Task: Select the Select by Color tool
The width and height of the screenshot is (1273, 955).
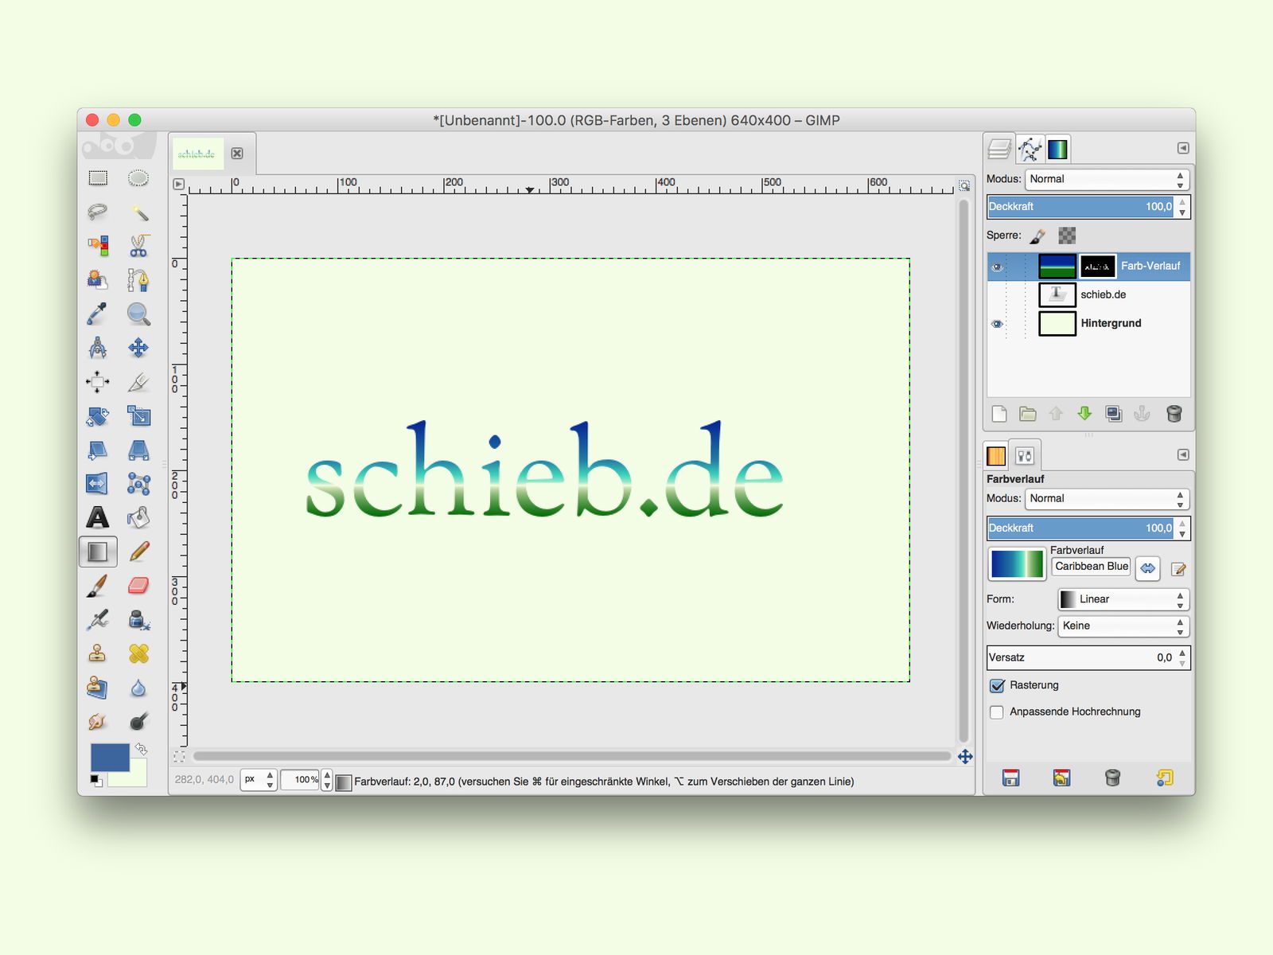Action: click(98, 245)
